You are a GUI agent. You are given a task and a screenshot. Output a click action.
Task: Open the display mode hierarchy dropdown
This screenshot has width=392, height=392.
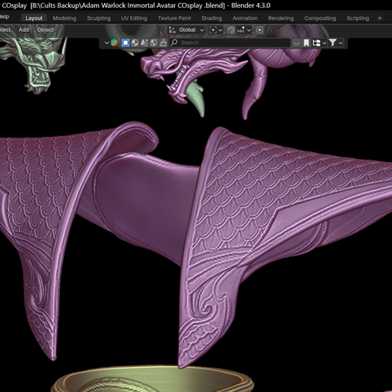tap(319, 43)
